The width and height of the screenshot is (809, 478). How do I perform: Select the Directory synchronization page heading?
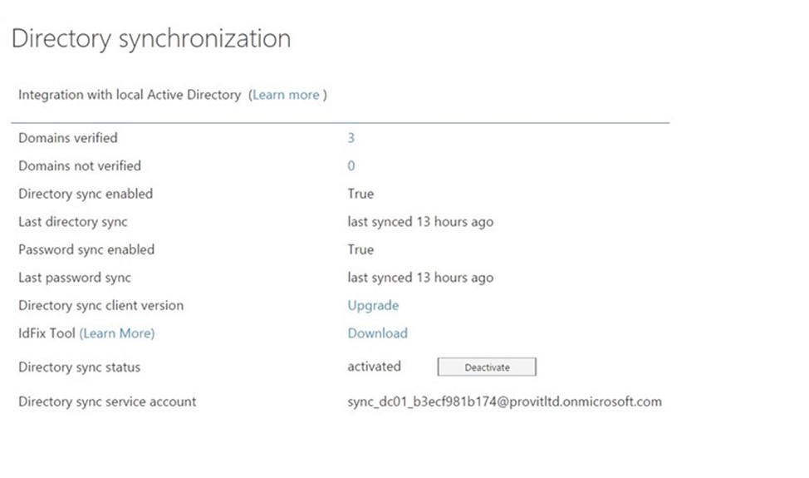point(151,39)
